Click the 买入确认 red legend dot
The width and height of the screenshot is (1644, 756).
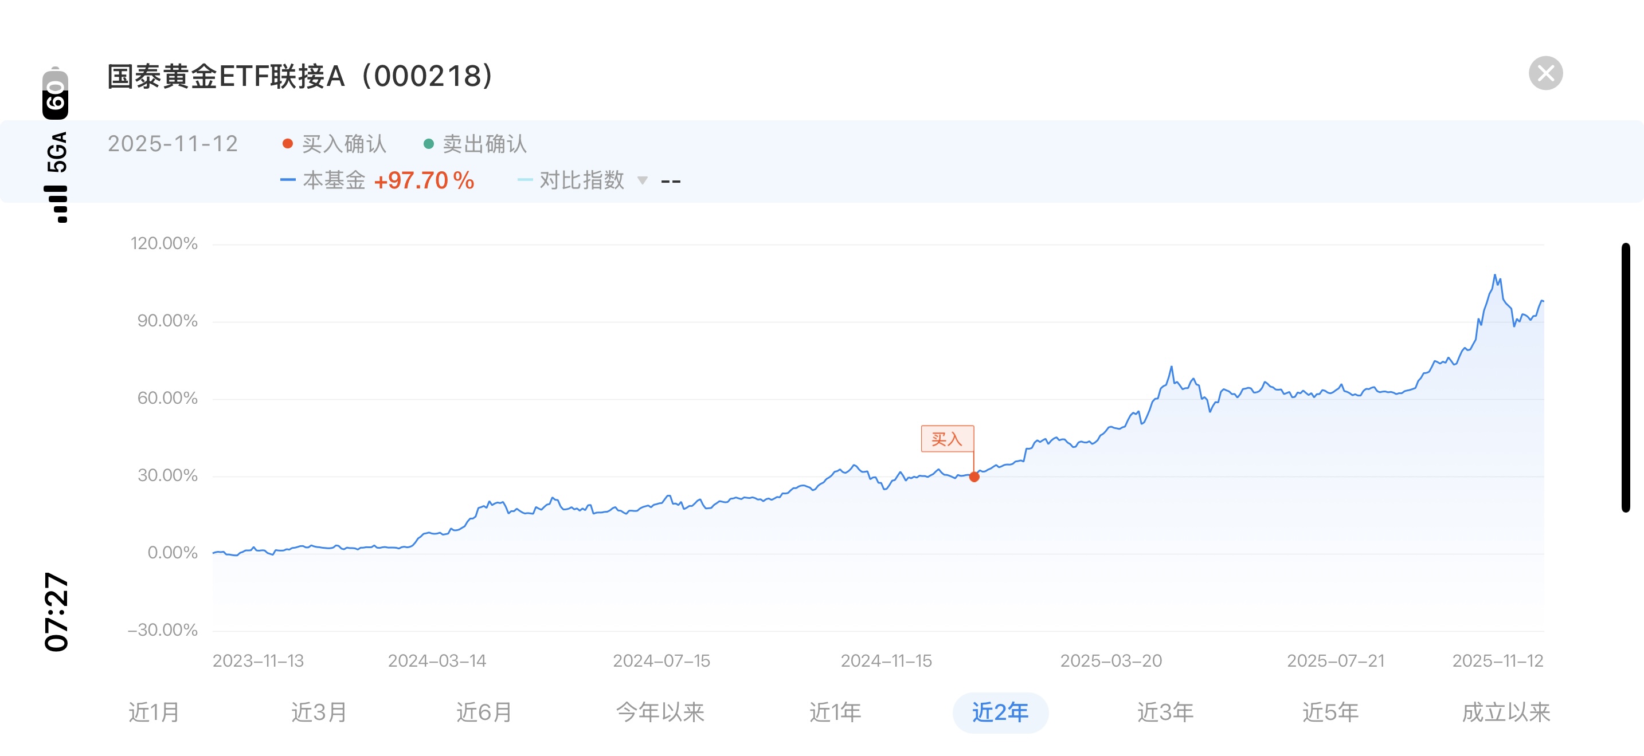(288, 144)
